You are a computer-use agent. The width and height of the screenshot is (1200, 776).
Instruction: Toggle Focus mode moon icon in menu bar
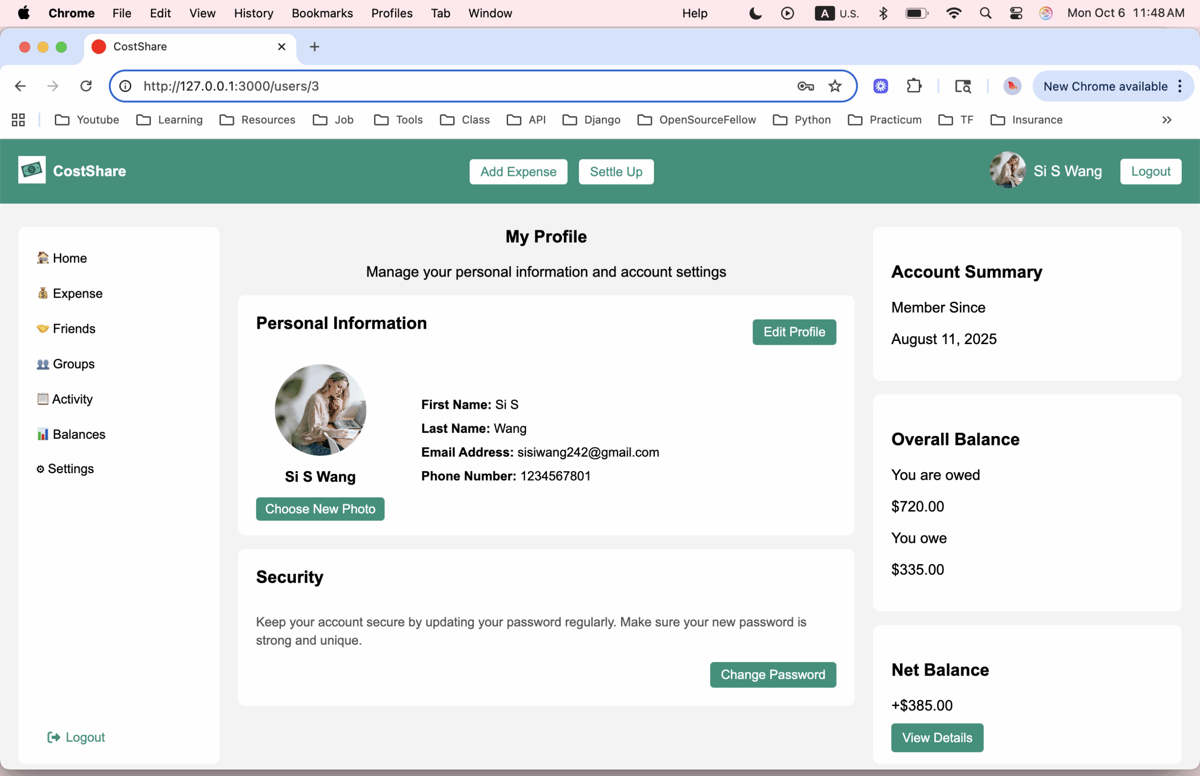(755, 13)
